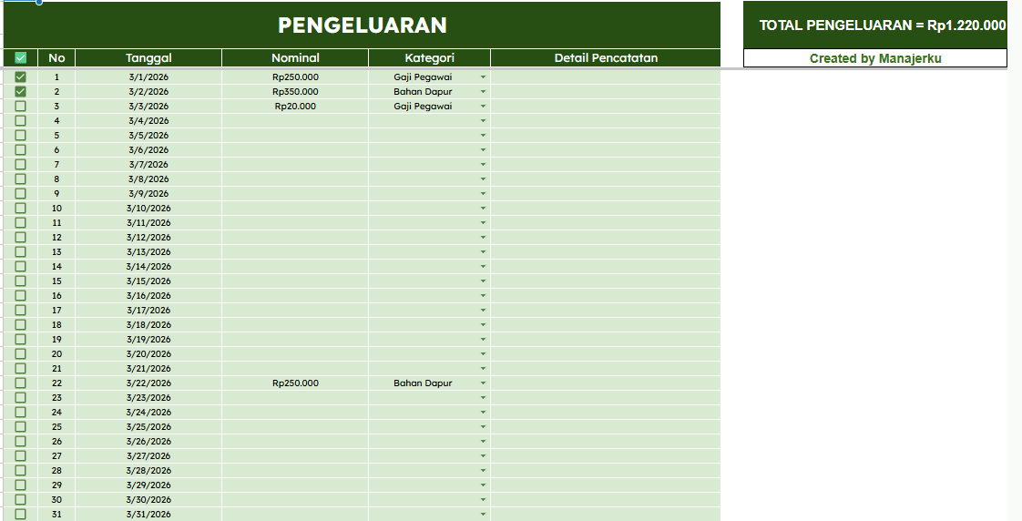This screenshot has width=1022, height=521.
Task: Select the Nominal column header
Action: [295, 57]
